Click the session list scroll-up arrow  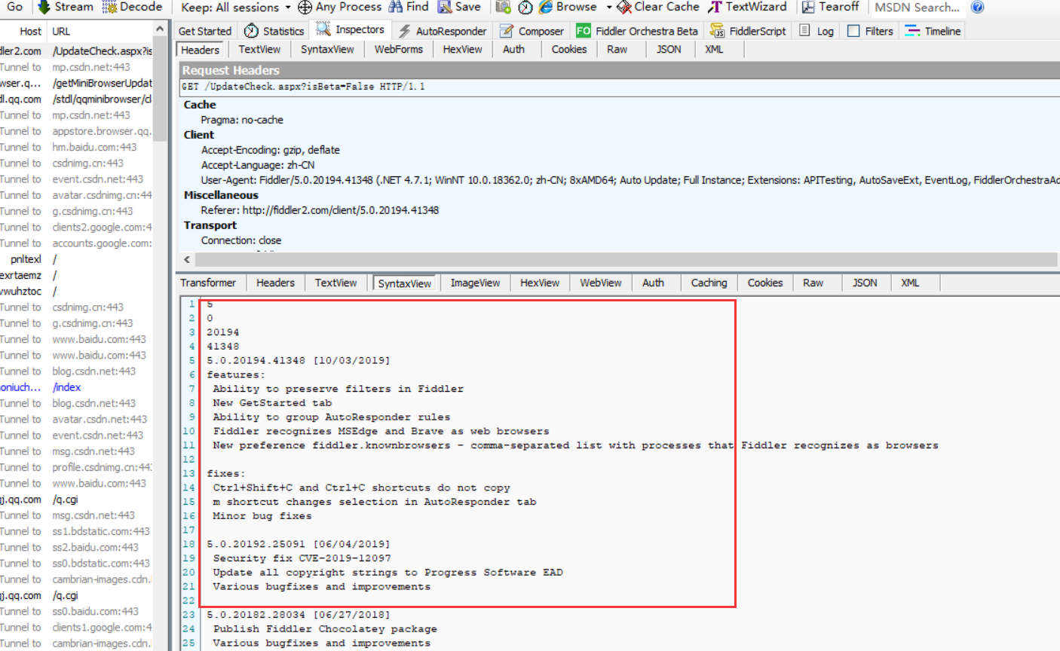(160, 29)
